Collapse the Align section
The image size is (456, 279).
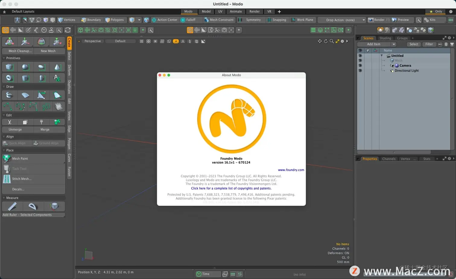pos(4,136)
